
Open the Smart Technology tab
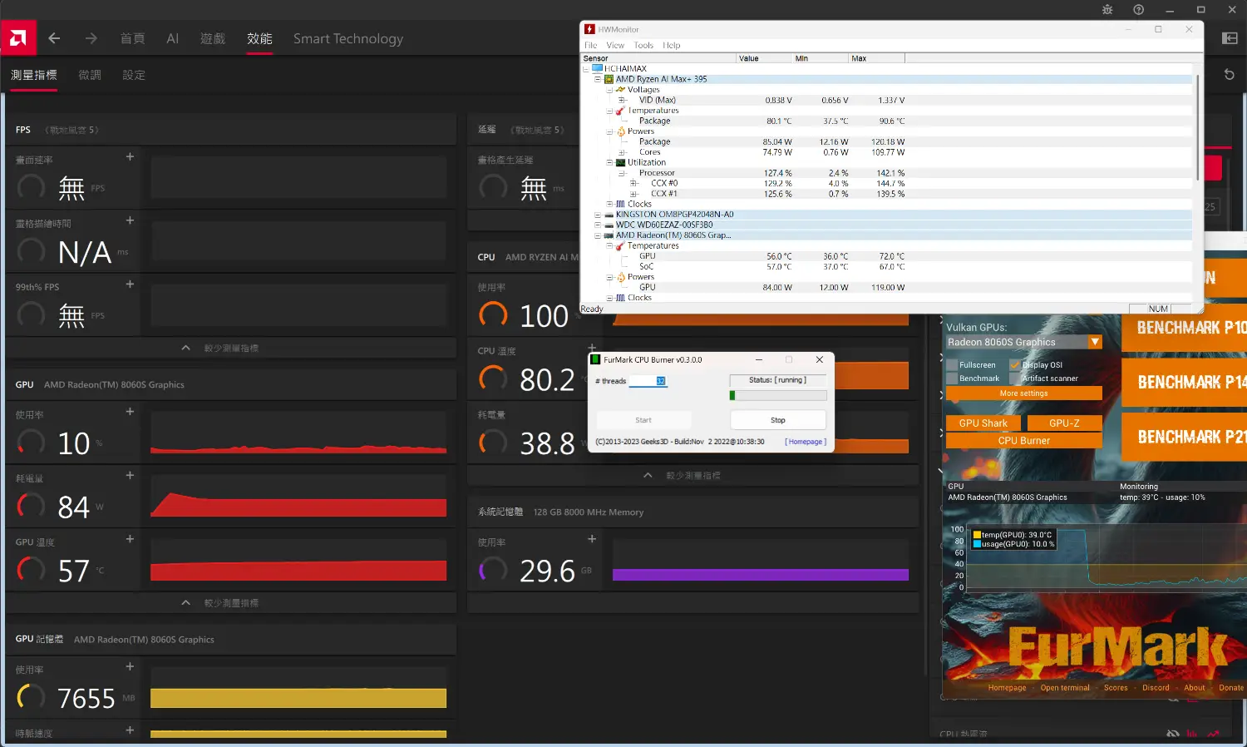tap(347, 38)
